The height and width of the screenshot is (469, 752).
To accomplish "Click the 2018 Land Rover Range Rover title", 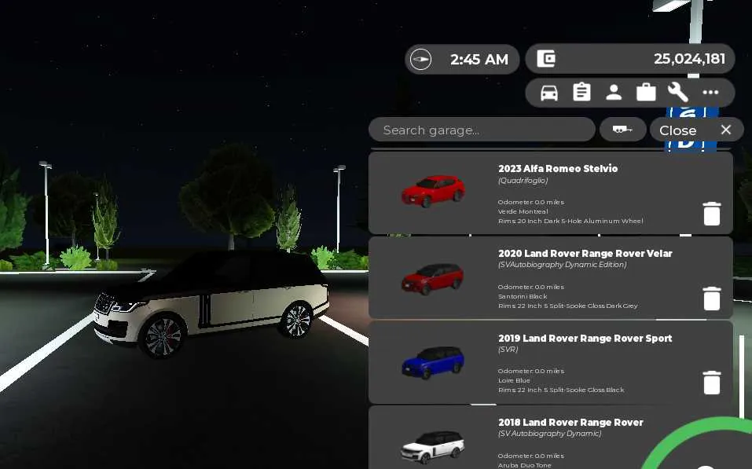I will (570, 423).
